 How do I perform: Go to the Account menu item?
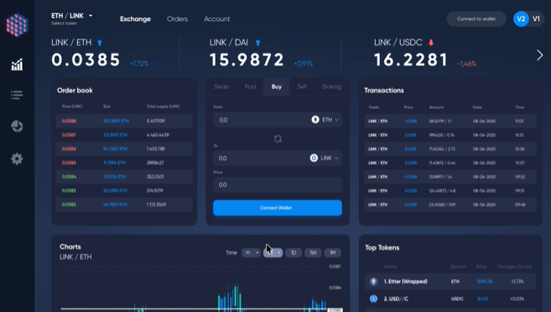[217, 19]
